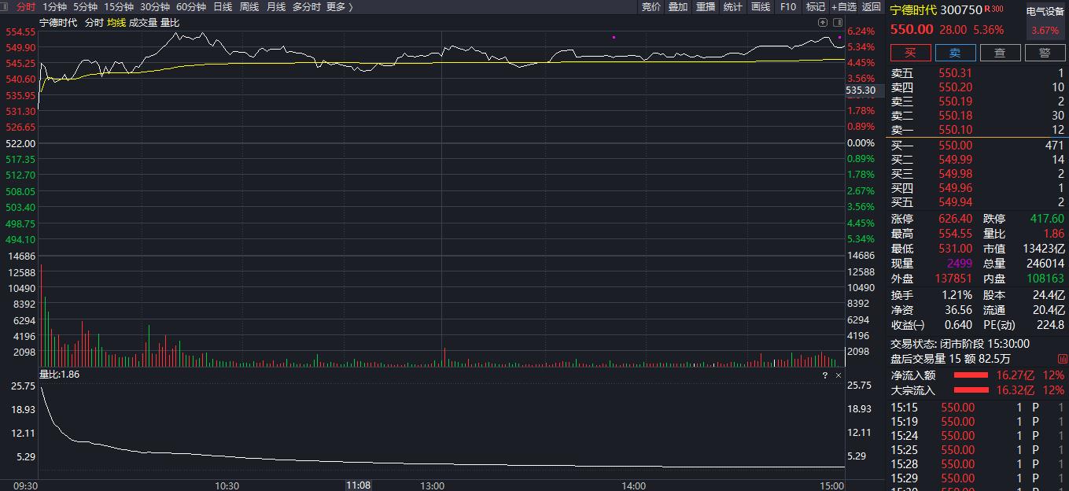This screenshot has width=1069, height=491.
Task: Open the 统计 statistics tool
Action: click(x=733, y=7)
